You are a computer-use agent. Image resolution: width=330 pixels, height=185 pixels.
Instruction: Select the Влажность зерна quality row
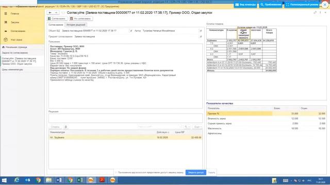tap(267, 119)
